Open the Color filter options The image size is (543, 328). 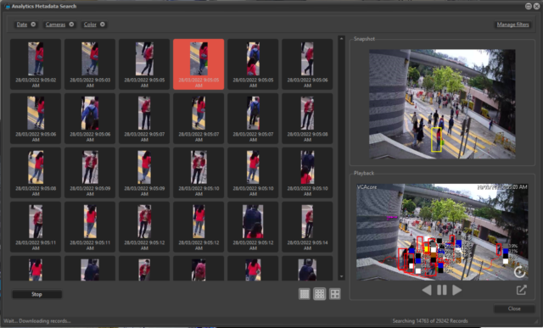click(90, 25)
